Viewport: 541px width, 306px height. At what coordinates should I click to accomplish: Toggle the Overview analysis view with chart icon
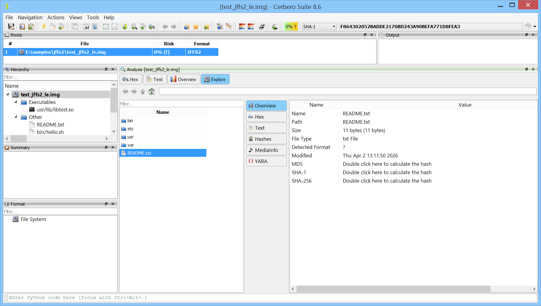(183, 79)
